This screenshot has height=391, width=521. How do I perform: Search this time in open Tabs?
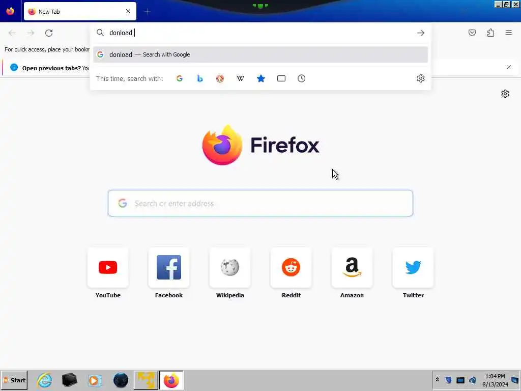pyautogui.click(x=281, y=78)
